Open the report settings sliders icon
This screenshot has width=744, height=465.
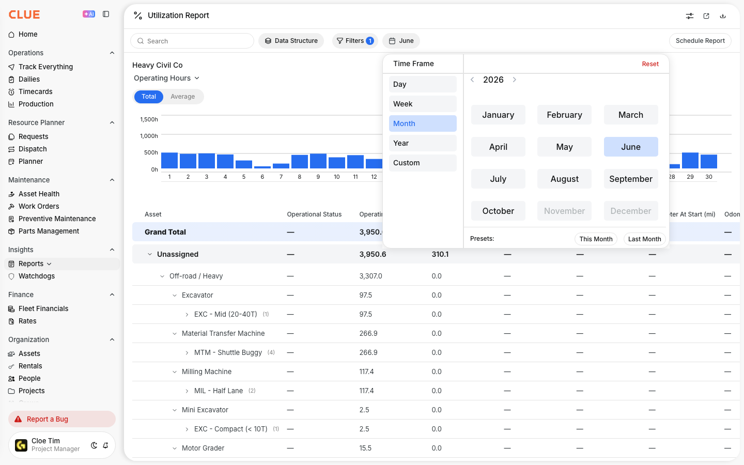[x=690, y=16]
